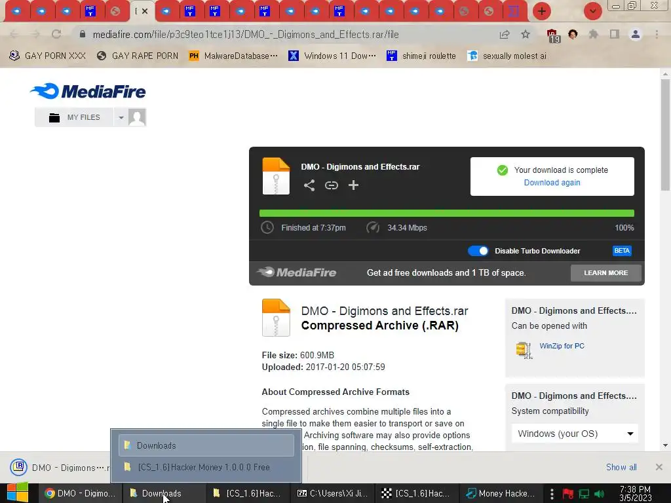Click Show all downloads

tap(621, 467)
